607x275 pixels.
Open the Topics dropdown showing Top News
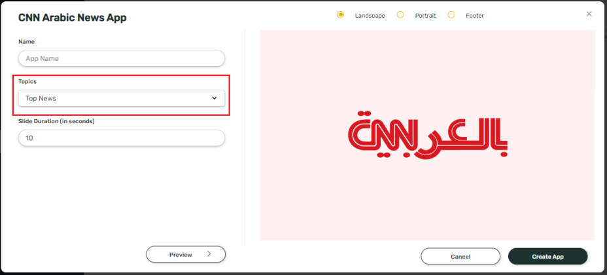pos(122,98)
